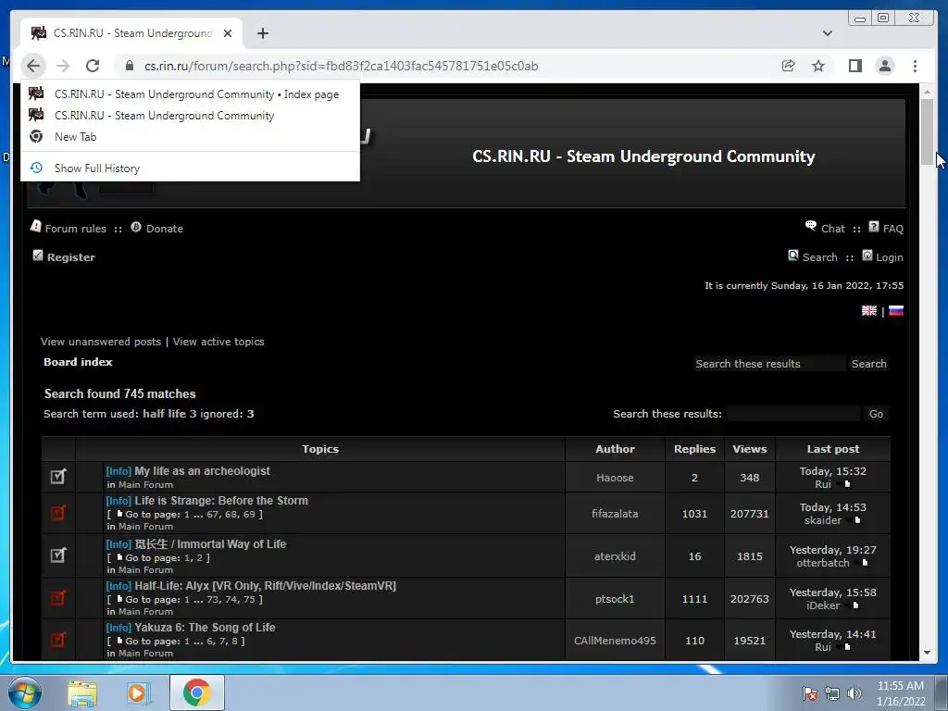Image resolution: width=948 pixels, height=711 pixels.
Task: Click the Login link
Action: pyautogui.click(x=890, y=257)
